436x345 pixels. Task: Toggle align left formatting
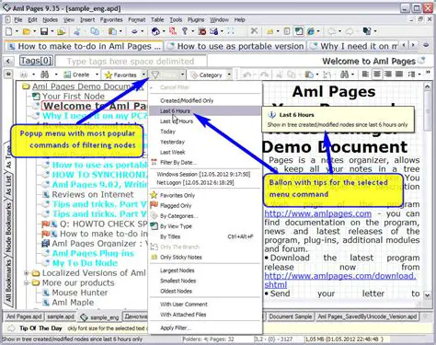tap(365, 74)
